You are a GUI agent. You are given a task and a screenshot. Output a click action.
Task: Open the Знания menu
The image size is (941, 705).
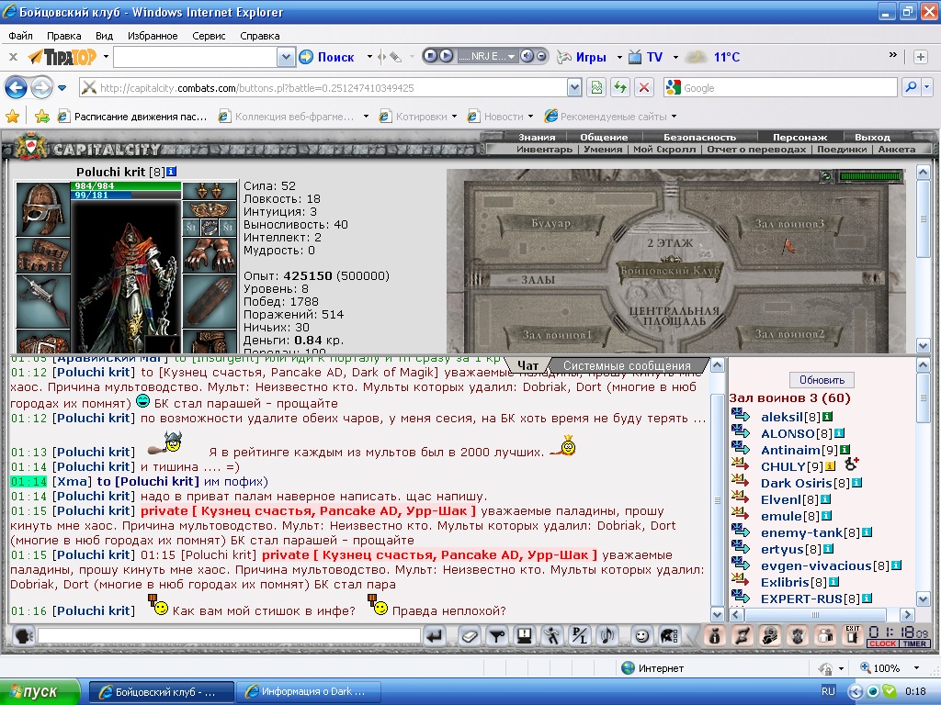537,138
